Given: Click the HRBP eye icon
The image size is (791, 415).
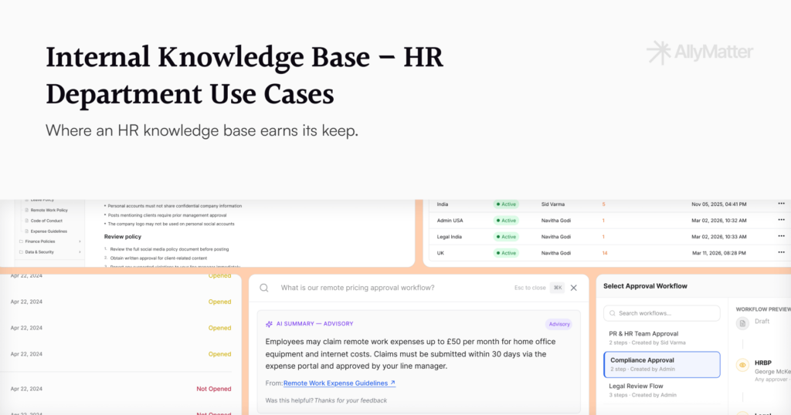Looking at the screenshot, I should point(742,365).
